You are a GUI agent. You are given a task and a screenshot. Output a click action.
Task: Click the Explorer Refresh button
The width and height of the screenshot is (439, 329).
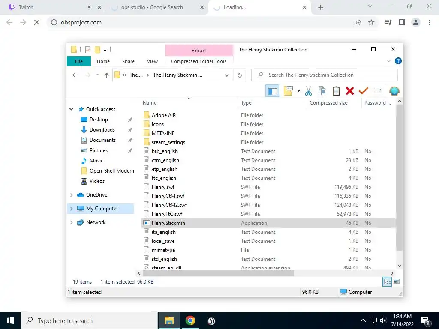point(239,75)
